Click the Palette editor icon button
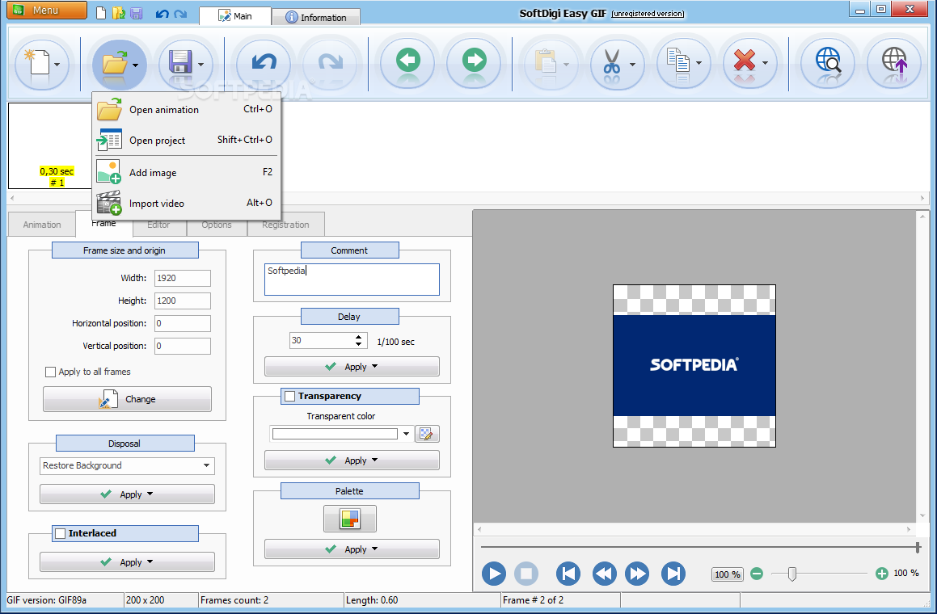This screenshot has width=937, height=614. [349, 519]
